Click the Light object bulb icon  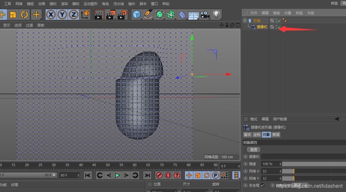[216, 15]
